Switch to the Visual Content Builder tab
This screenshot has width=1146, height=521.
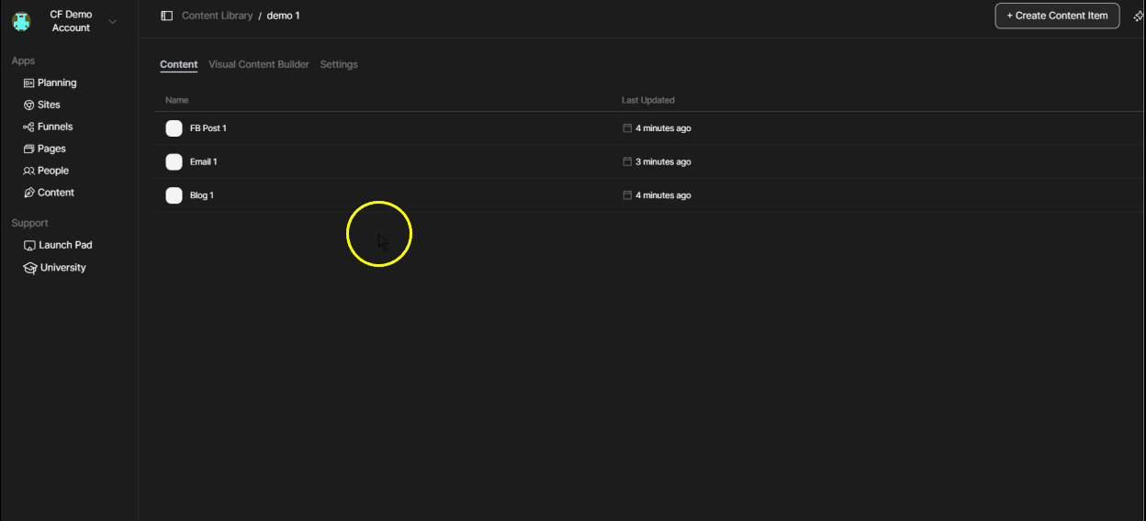[x=259, y=64]
